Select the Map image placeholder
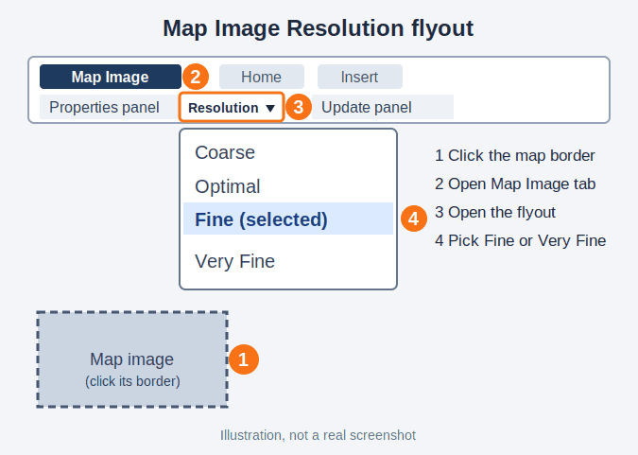This screenshot has height=455, width=638. 132,359
